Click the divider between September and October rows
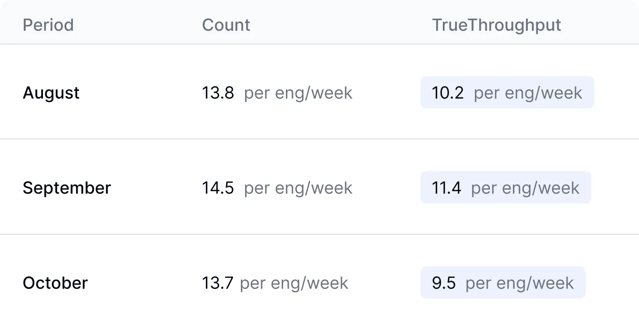The image size is (639, 330). 319,234
